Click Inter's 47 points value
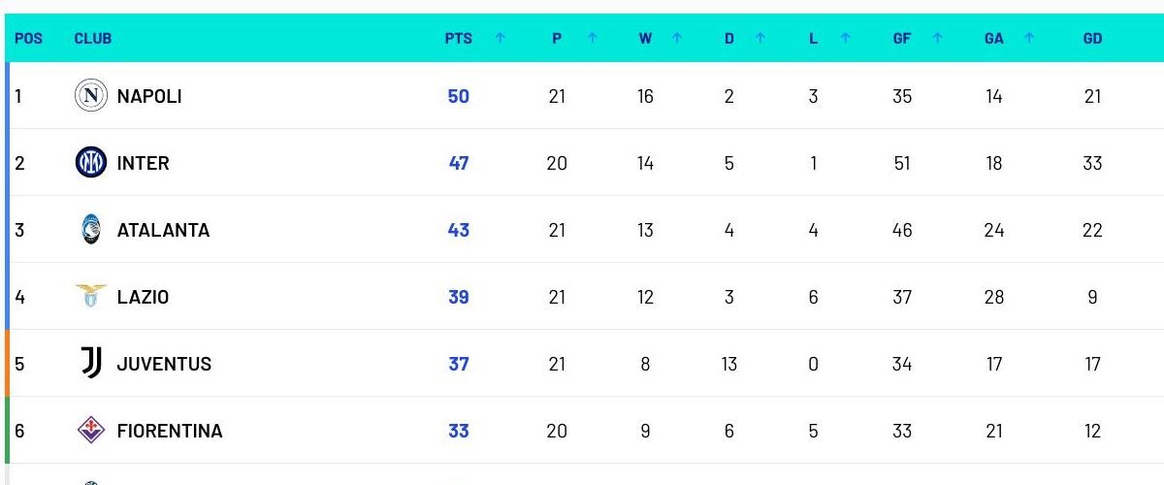Image resolution: width=1164 pixels, height=485 pixels. [459, 163]
